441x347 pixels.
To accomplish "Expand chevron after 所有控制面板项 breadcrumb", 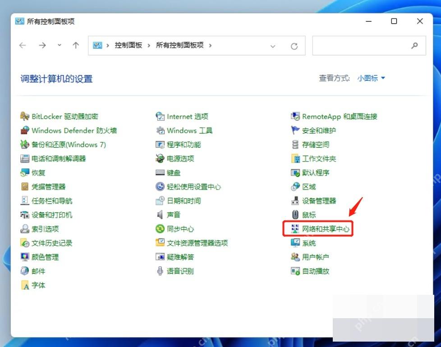I will [210, 45].
